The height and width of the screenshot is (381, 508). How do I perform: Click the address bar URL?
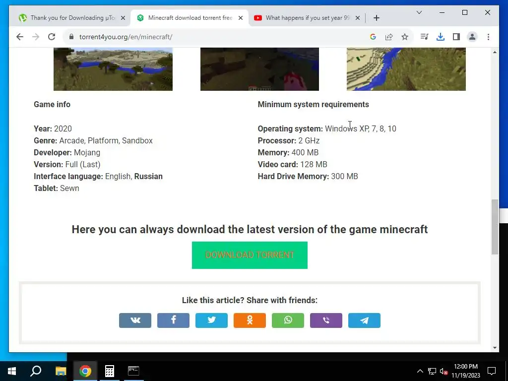pos(126,37)
